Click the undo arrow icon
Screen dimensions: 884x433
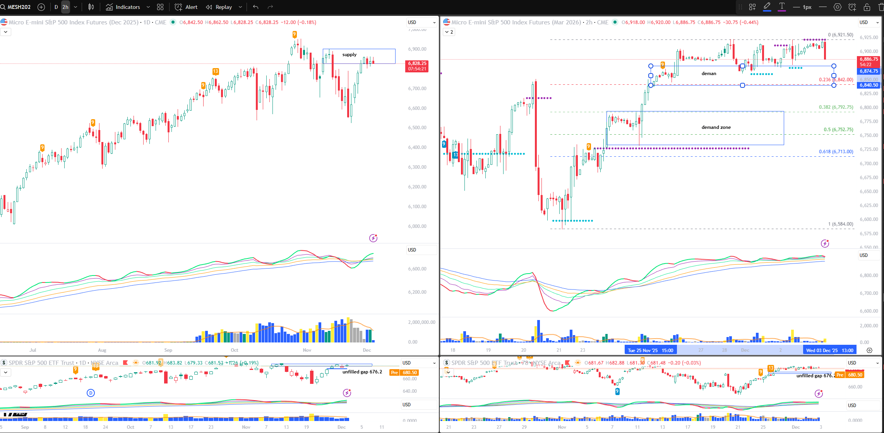coord(255,7)
